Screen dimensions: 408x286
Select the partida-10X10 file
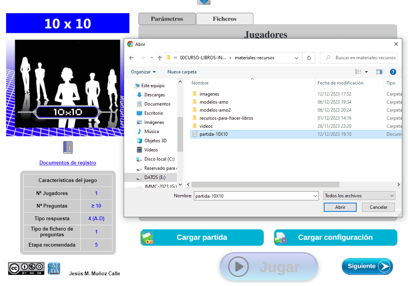[x=213, y=134]
